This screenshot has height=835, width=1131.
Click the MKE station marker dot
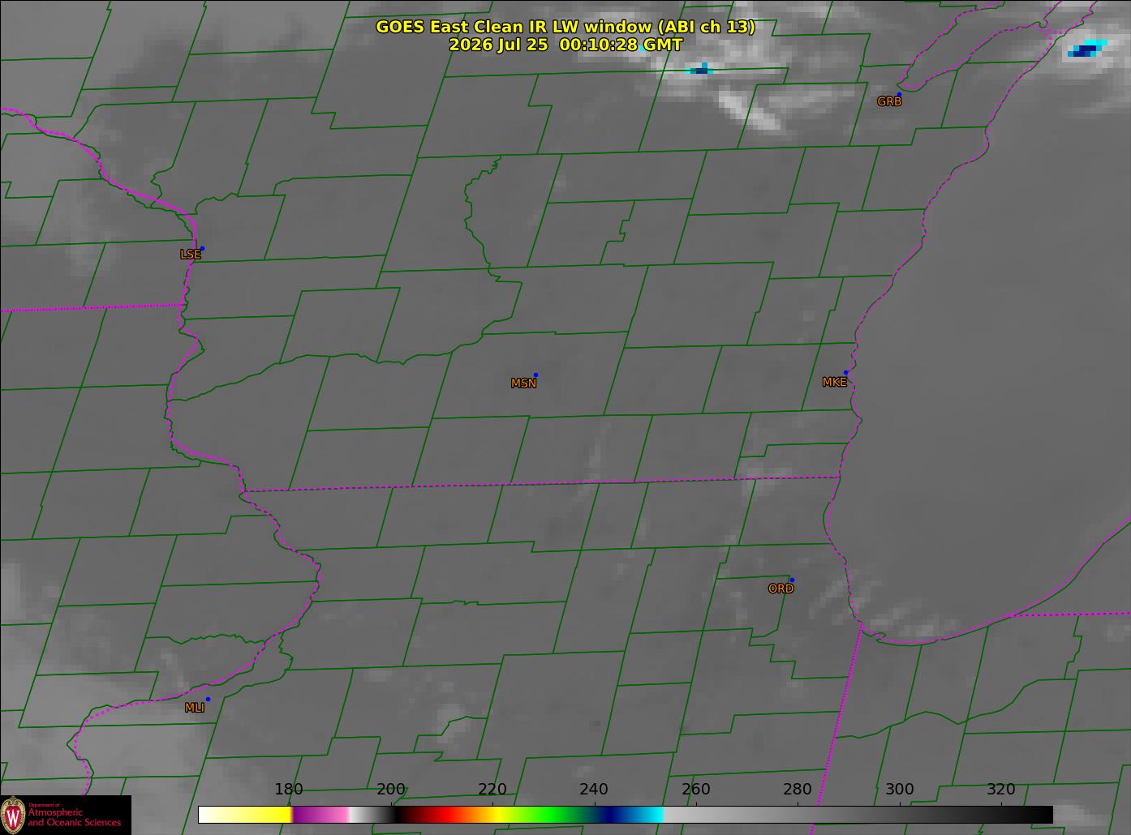click(x=845, y=373)
